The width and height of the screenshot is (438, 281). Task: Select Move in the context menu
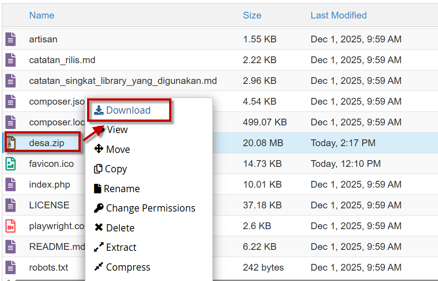[x=118, y=149]
